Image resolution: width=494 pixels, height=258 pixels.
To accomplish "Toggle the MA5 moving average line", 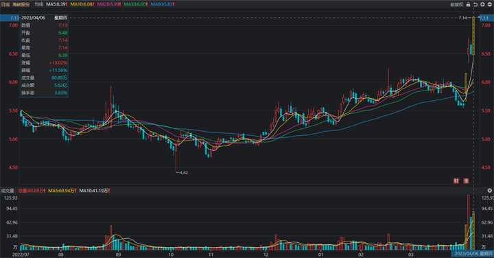I will pyautogui.click(x=57, y=4).
